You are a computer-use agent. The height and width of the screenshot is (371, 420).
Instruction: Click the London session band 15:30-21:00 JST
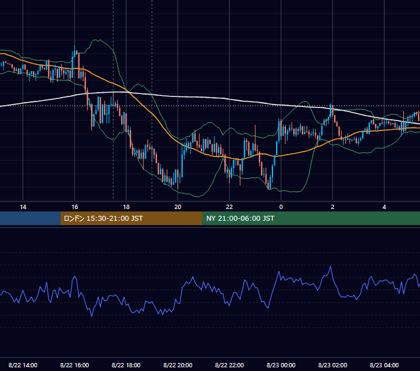pos(131,218)
